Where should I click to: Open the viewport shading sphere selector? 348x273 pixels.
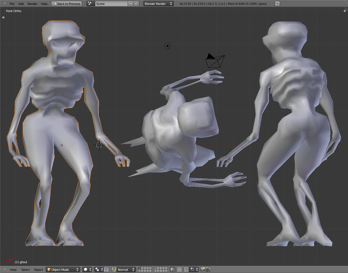click(x=87, y=270)
